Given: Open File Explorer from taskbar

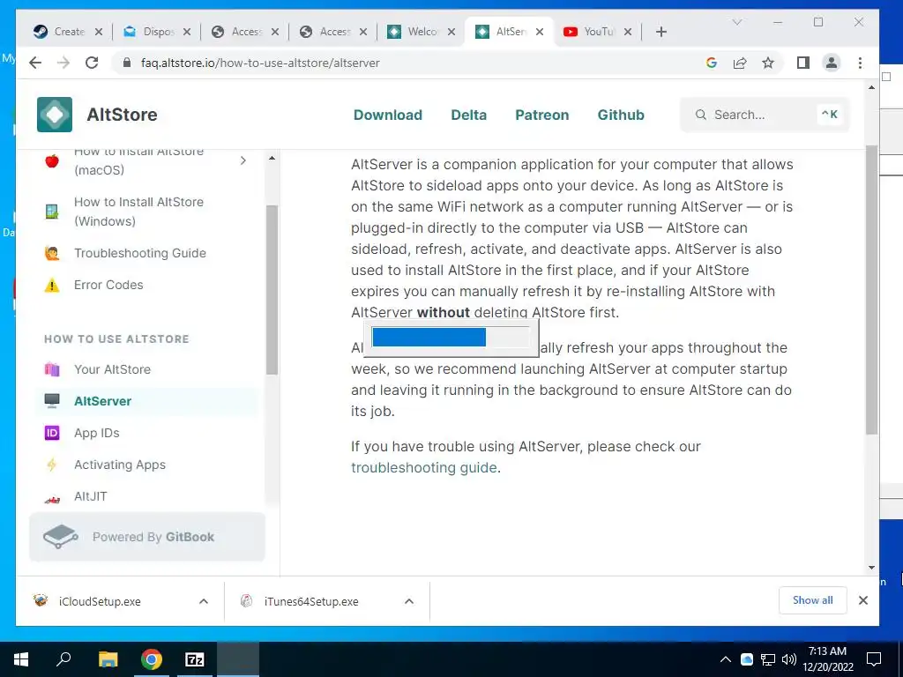Looking at the screenshot, I should pos(108,659).
